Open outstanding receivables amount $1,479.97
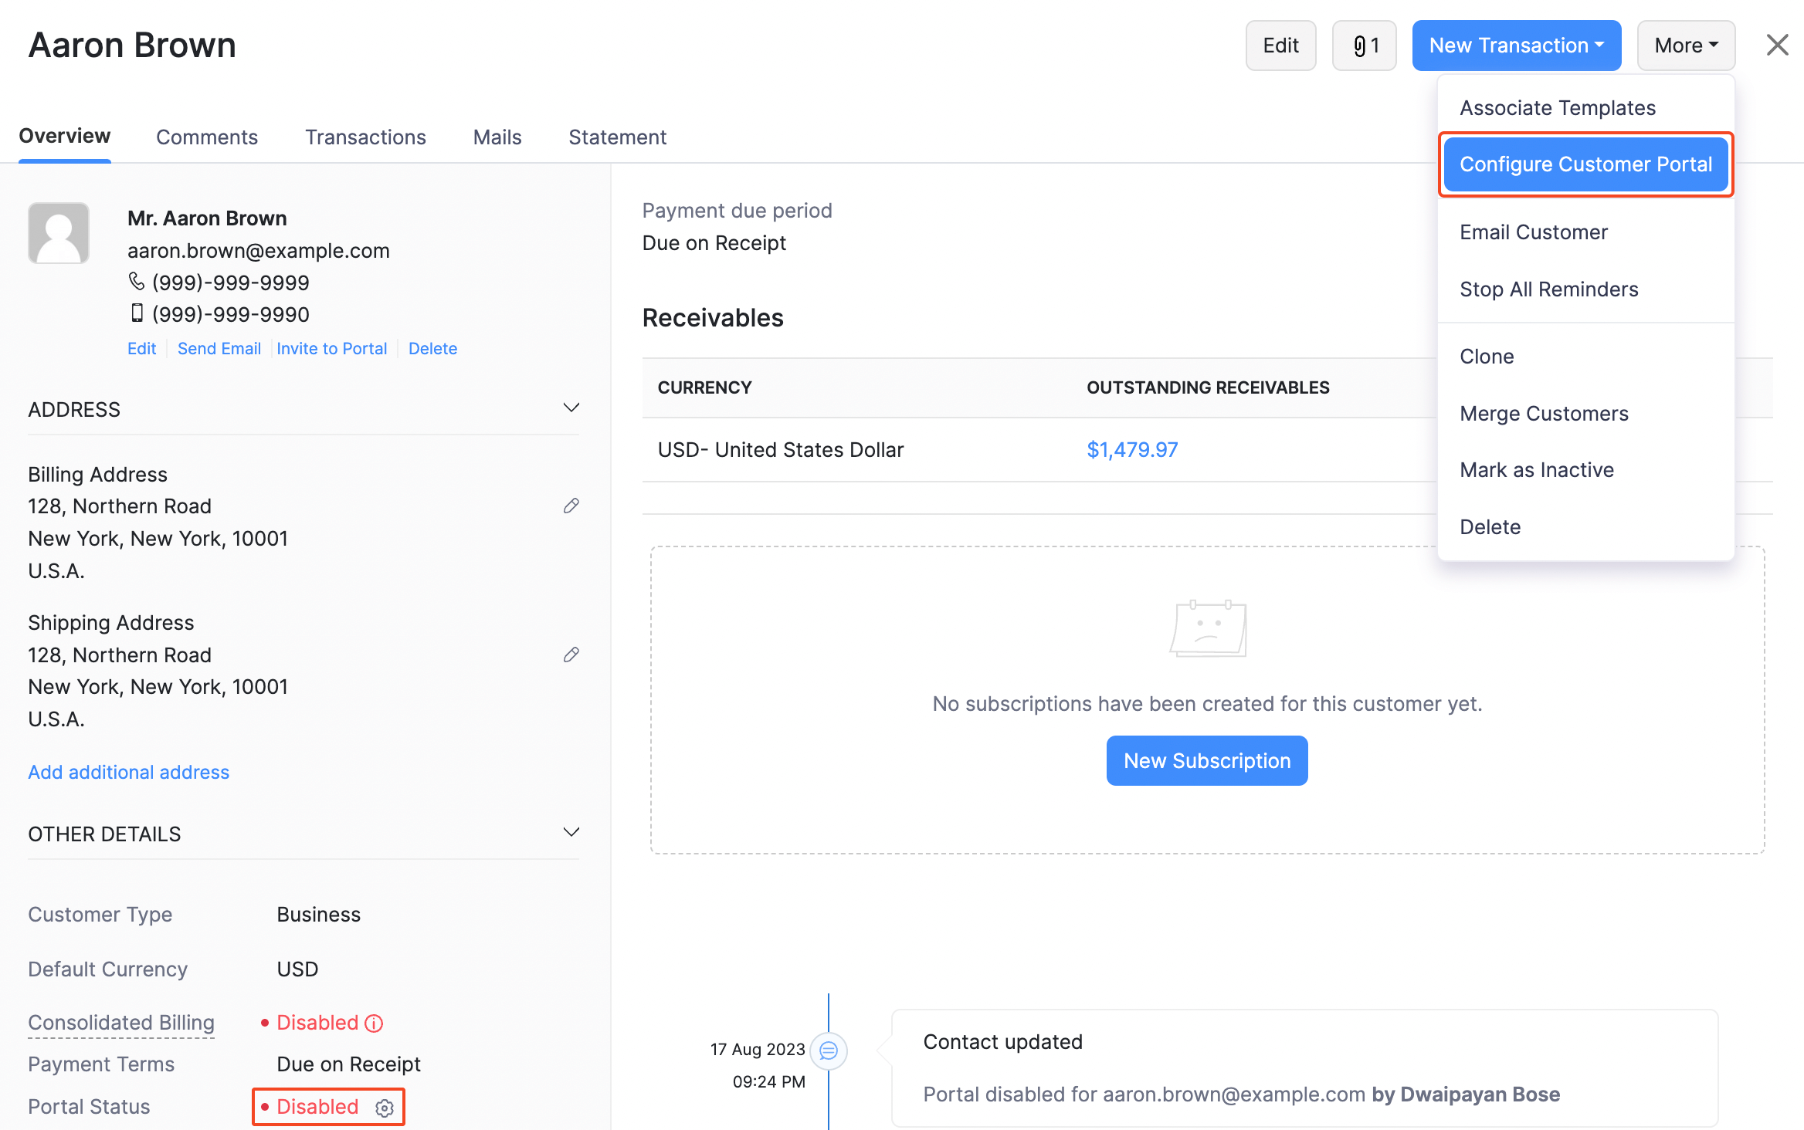 coord(1132,449)
